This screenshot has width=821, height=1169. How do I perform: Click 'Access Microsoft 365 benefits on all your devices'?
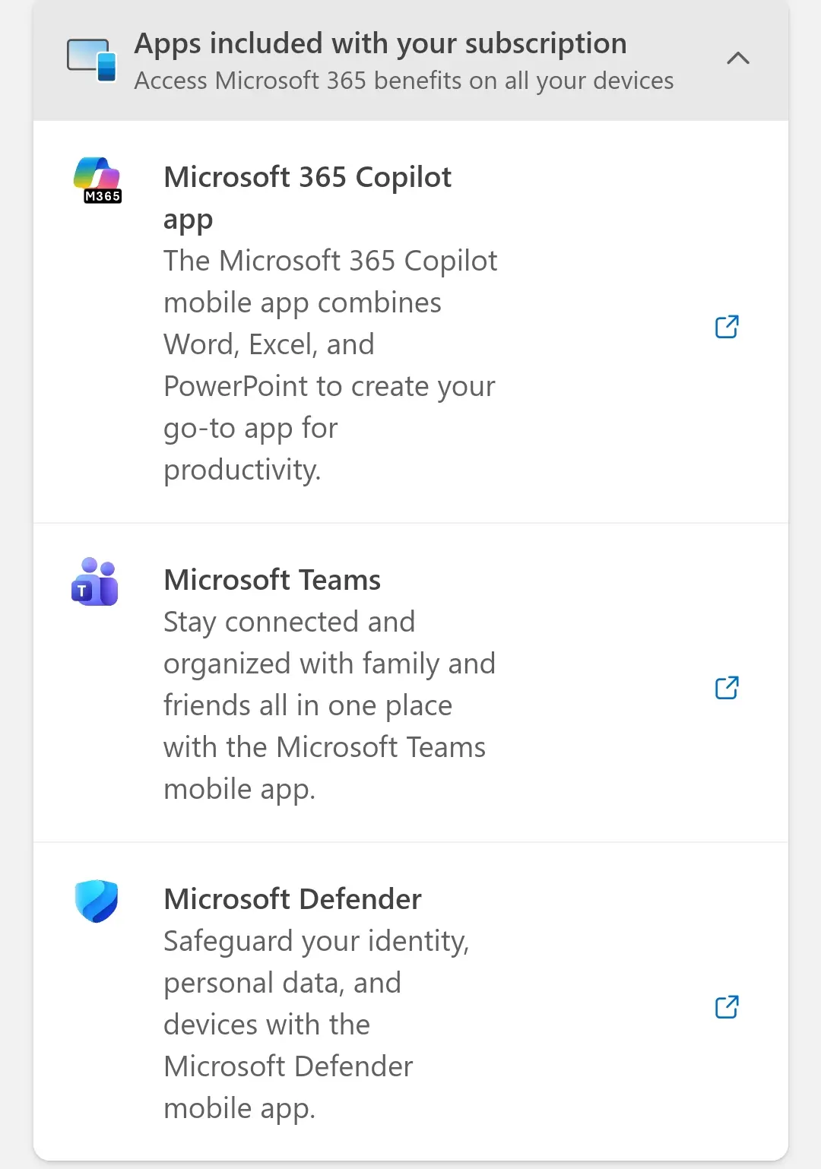(x=404, y=81)
